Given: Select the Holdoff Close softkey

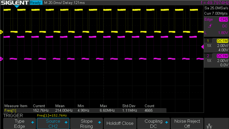Looking at the screenshot, I should [120, 124].
